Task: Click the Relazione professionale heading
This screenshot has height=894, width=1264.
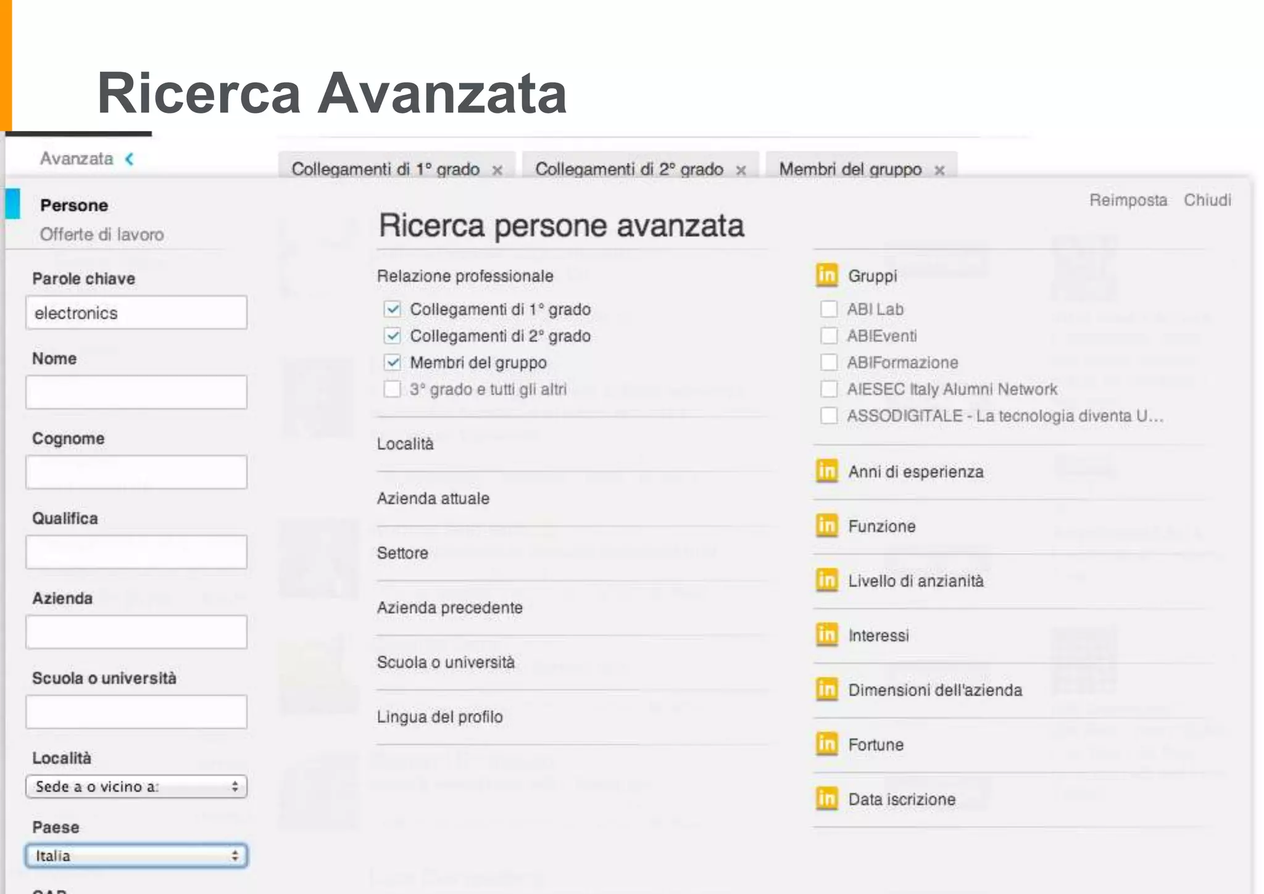Action: tap(465, 276)
